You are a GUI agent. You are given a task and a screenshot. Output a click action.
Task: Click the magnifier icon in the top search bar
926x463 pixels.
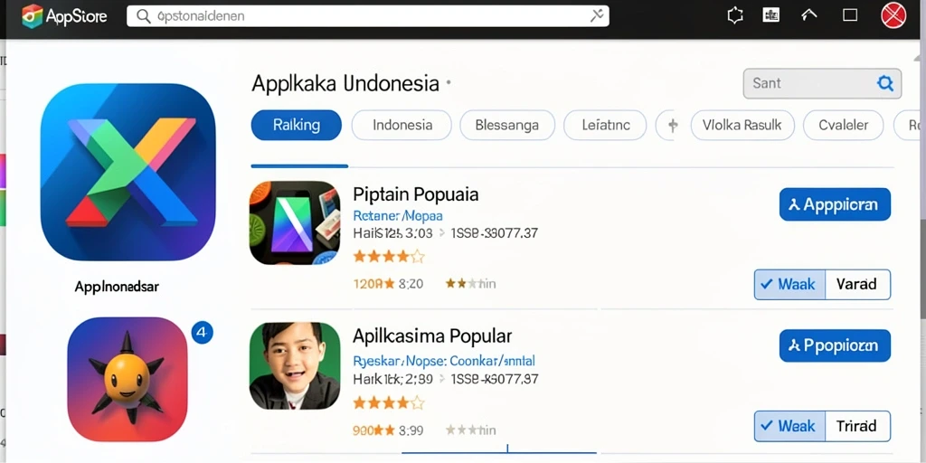[x=143, y=16]
